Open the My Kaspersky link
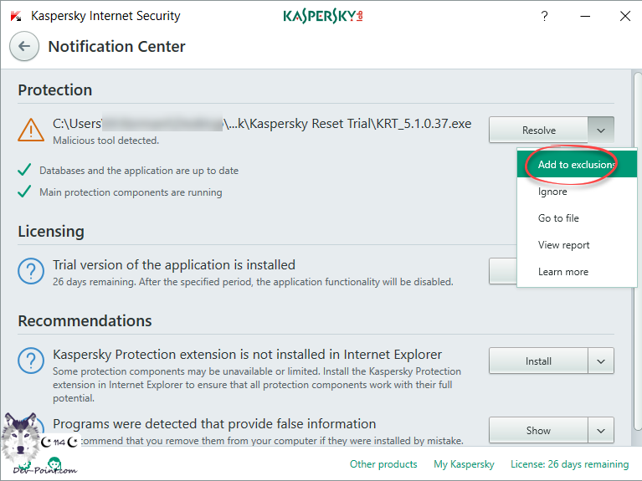Image resolution: width=642 pixels, height=481 pixels. pyautogui.click(x=464, y=464)
